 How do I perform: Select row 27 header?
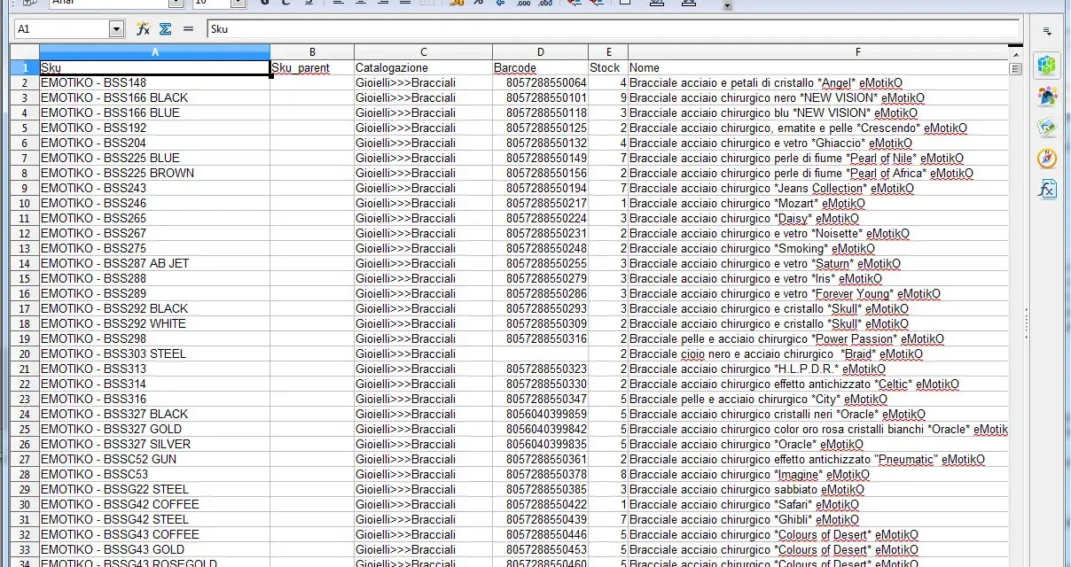click(26, 459)
